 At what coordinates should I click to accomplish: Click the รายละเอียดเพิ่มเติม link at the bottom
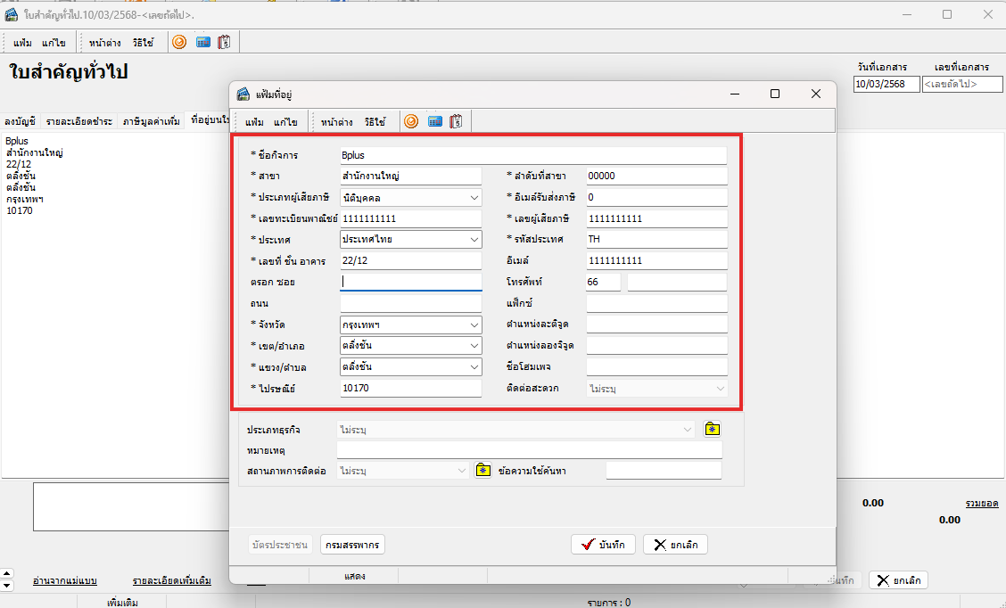point(171,581)
